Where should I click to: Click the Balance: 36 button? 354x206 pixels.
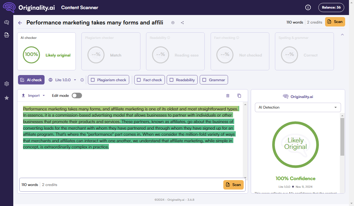(331, 7)
